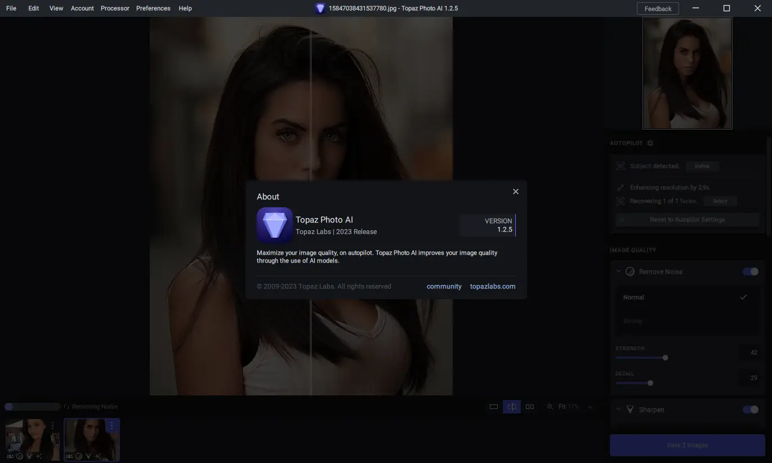Click the second thumbnail's face recovery indicator
This screenshot has height=463, width=772.
pos(69,456)
